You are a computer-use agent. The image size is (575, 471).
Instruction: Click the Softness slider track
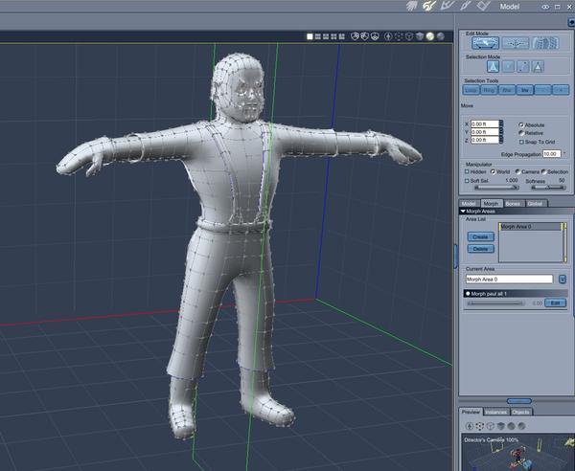[x=548, y=188]
